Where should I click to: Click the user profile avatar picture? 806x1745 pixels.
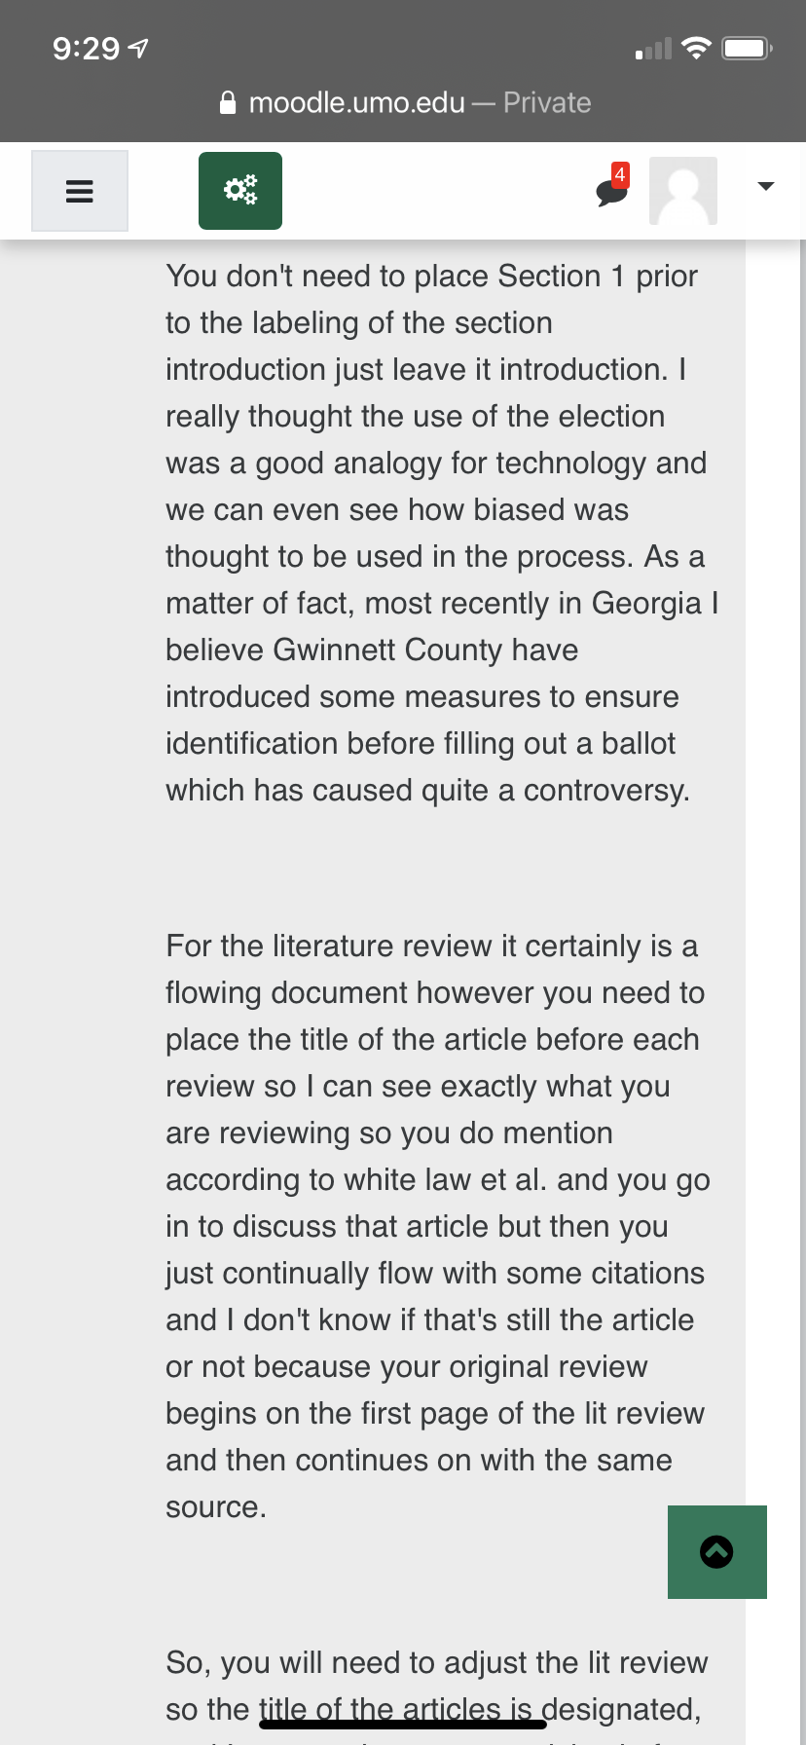pos(683,191)
